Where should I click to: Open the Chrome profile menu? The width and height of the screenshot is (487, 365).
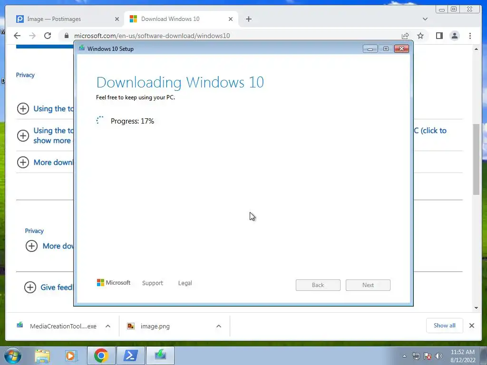click(x=455, y=36)
